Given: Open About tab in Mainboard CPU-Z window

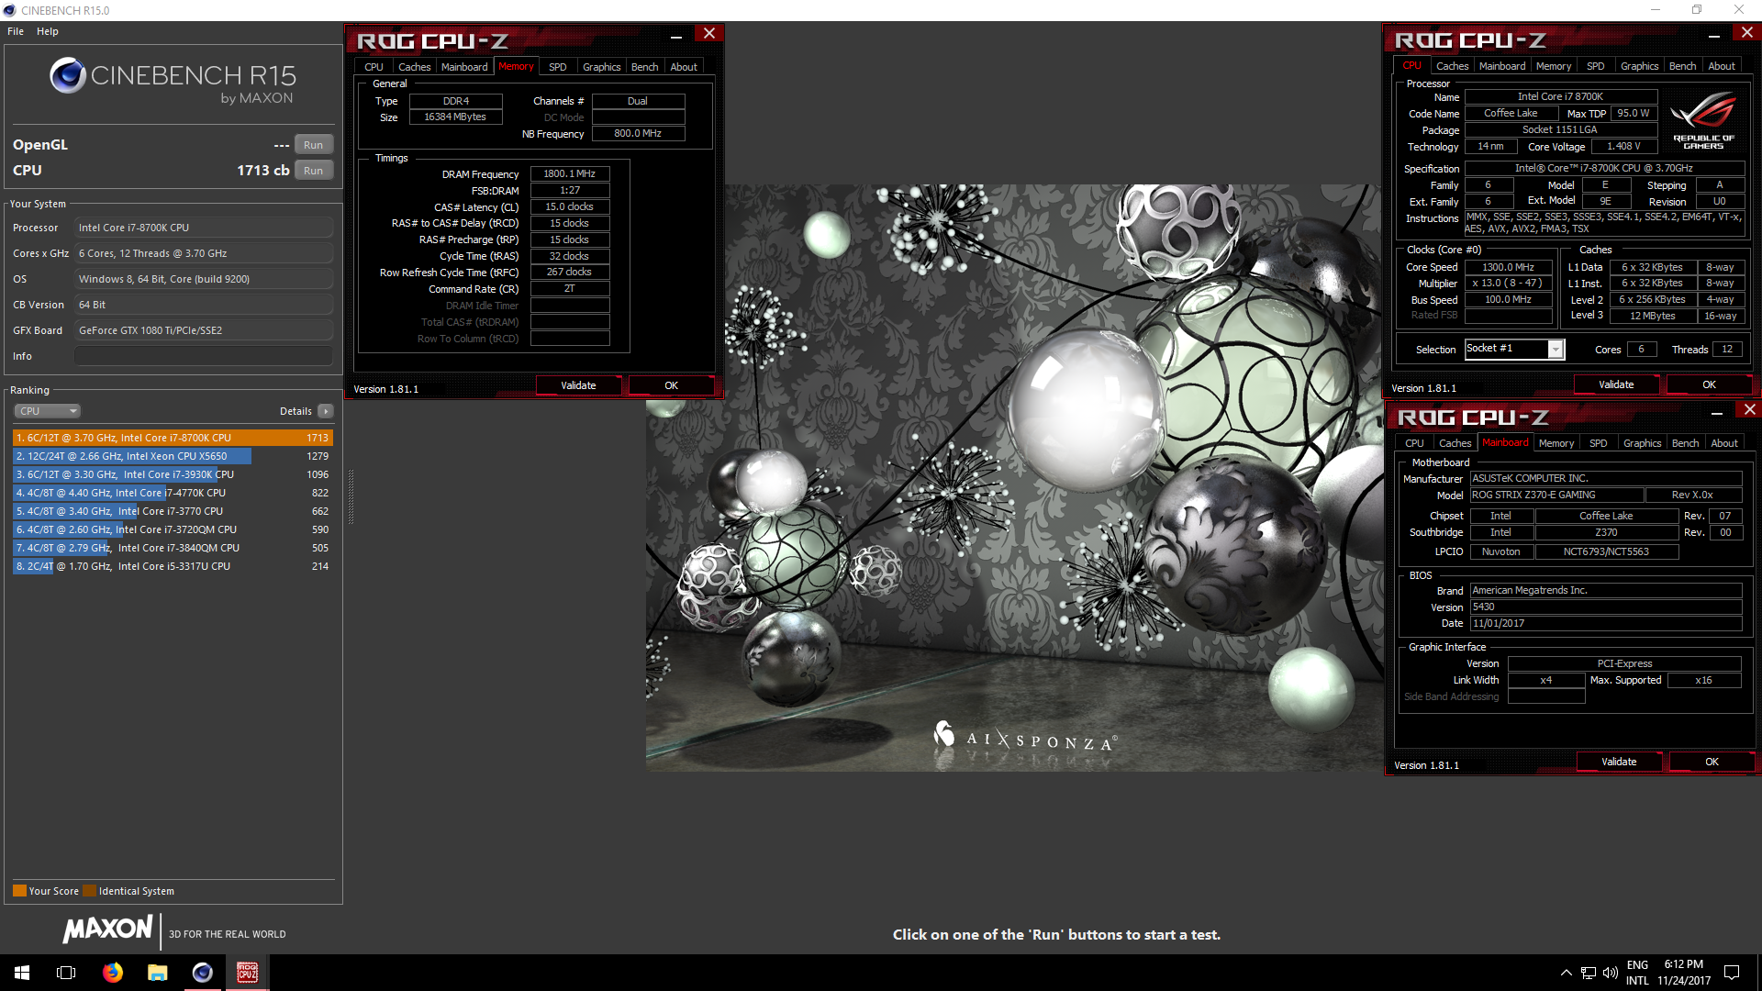Looking at the screenshot, I should click(x=1723, y=443).
